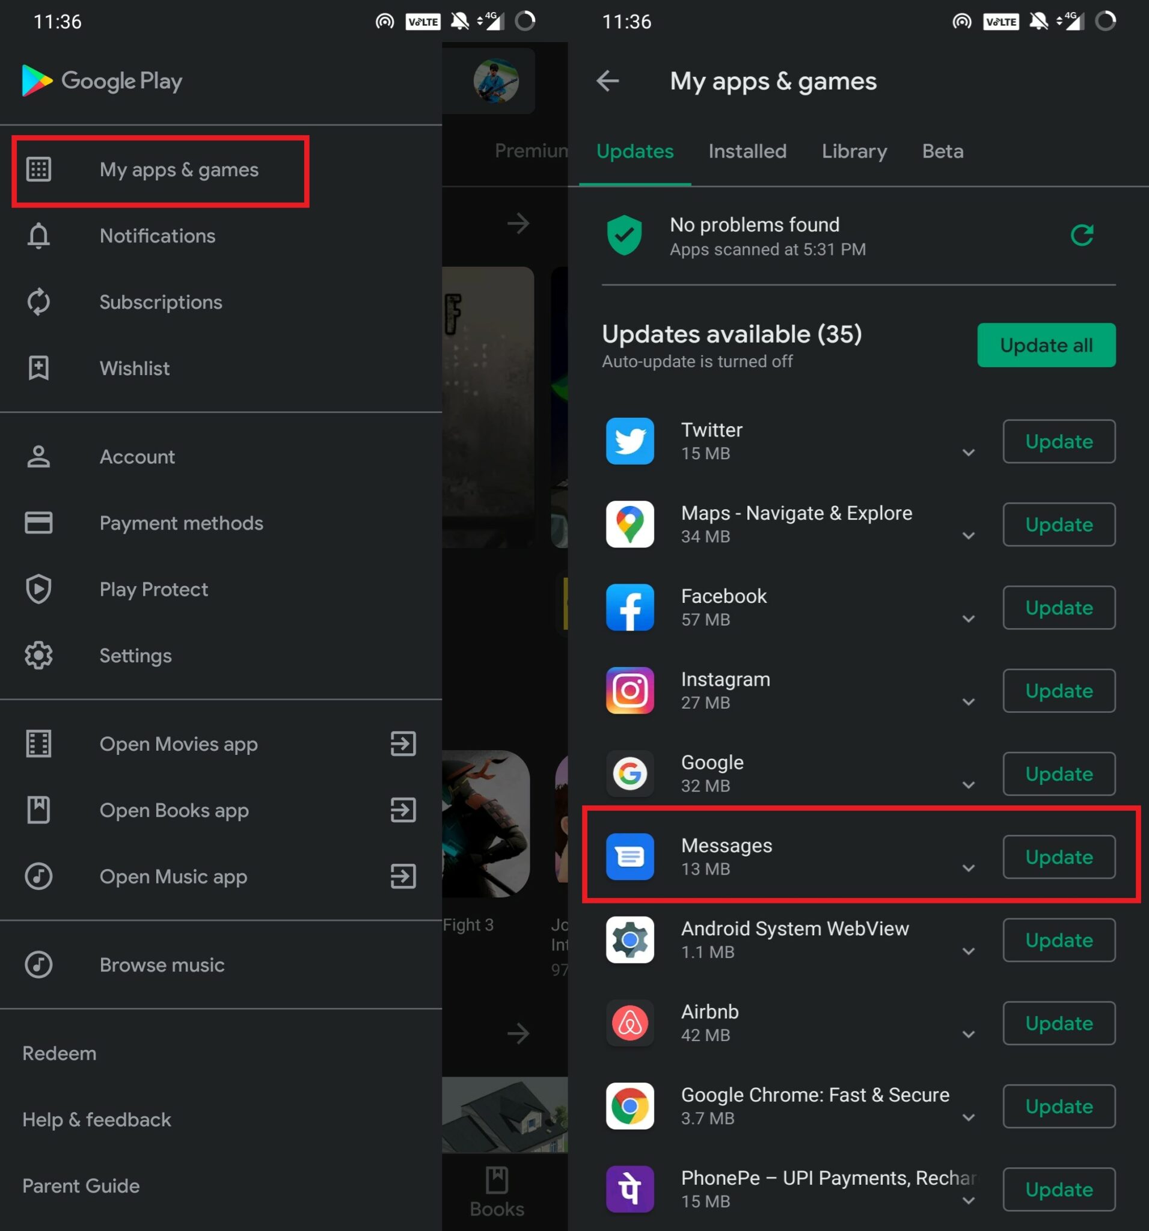Launch Books app via exit arrow icon
Screen dimensions: 1149x1231
pos(403,811)
